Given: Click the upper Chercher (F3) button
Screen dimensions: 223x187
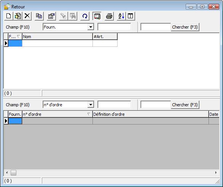Looking at the screenshot, I should click(x=185, y=27).
